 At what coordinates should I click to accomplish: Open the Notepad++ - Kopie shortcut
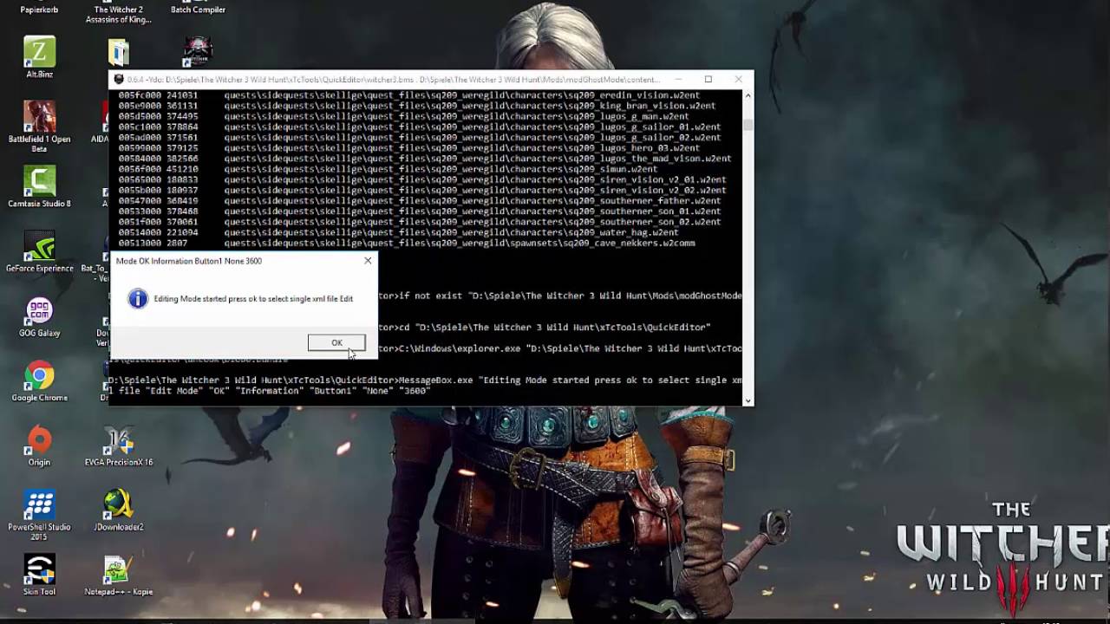pos(118,575)
